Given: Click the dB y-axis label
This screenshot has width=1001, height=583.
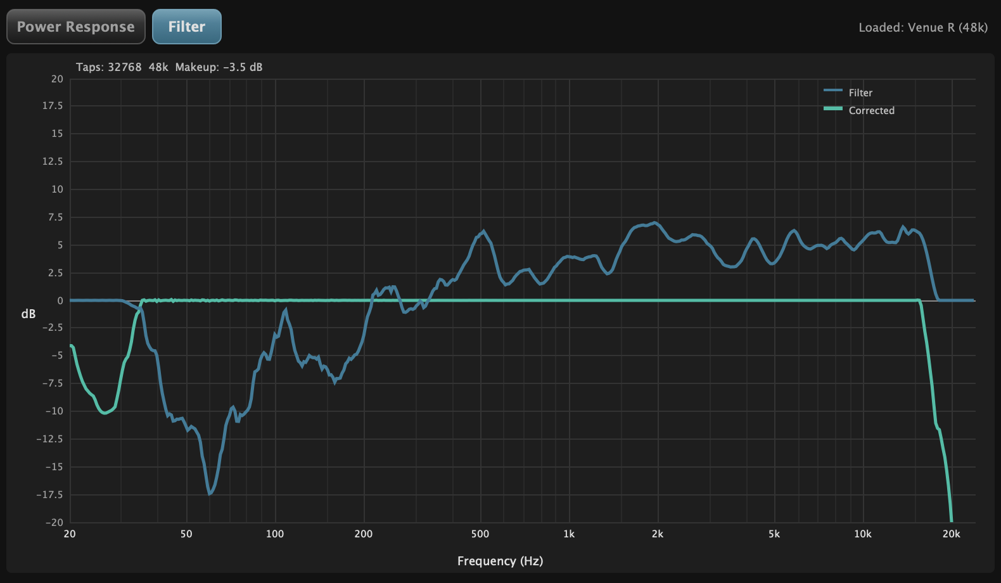Looking at the screenshot, I should click(x=29, y=314).
